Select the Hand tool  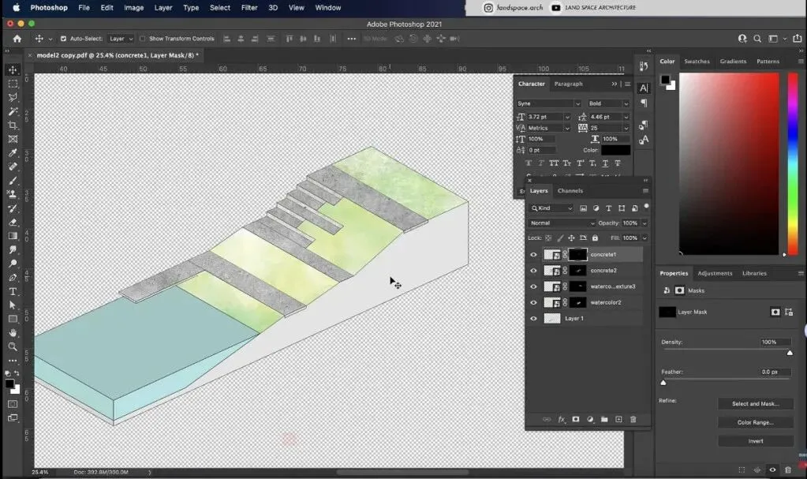click(x=13, y=333)
